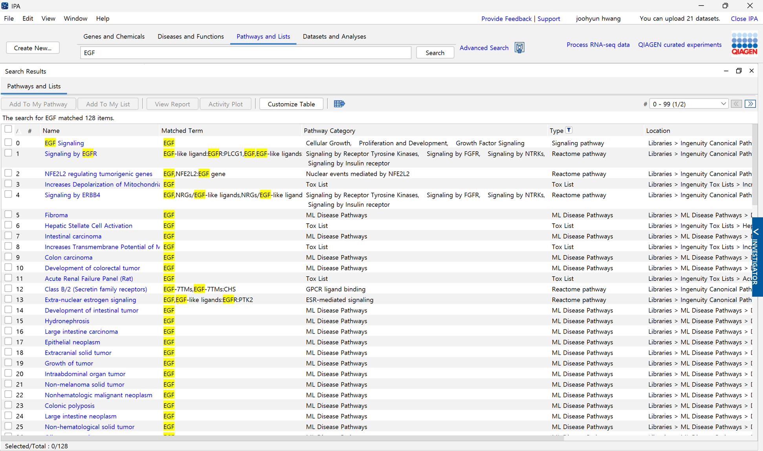Viewport: 763px width, 451px height.
Task: Check the NFE2L2 regulating tumorigenic genes checkbox
Action: (8, 173)
